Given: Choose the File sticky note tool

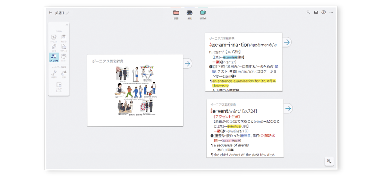Looking at the screenshot, I should pyautogui.click(x=64, y=47).
